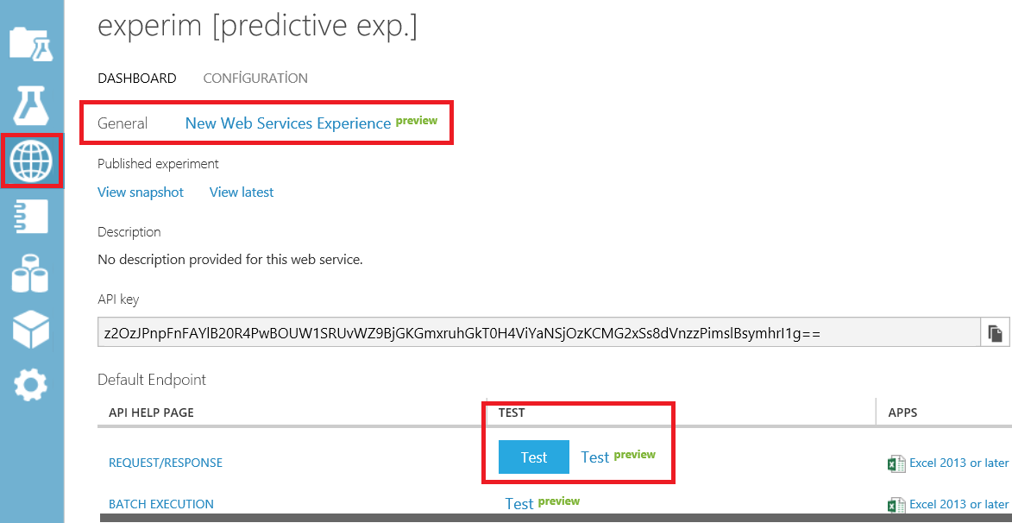Open the Request/Response API help page

coord(166,463)
